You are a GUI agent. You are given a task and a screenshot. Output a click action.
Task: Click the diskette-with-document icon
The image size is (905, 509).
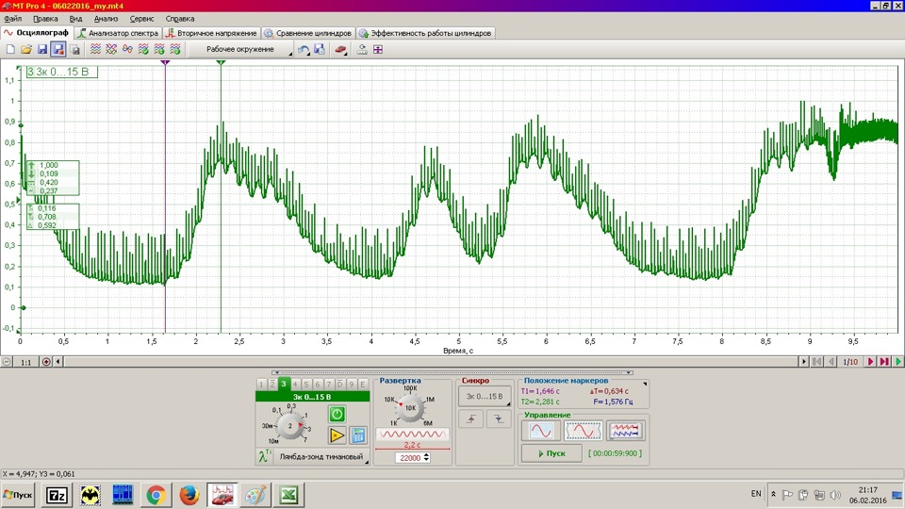coord(320,50)
